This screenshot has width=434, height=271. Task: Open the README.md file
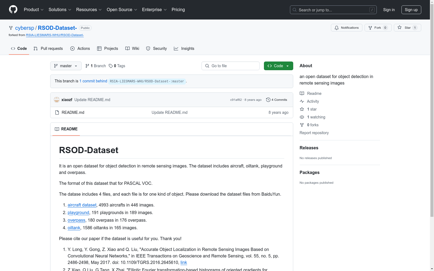pyautogui.click(x=73, y=112)
